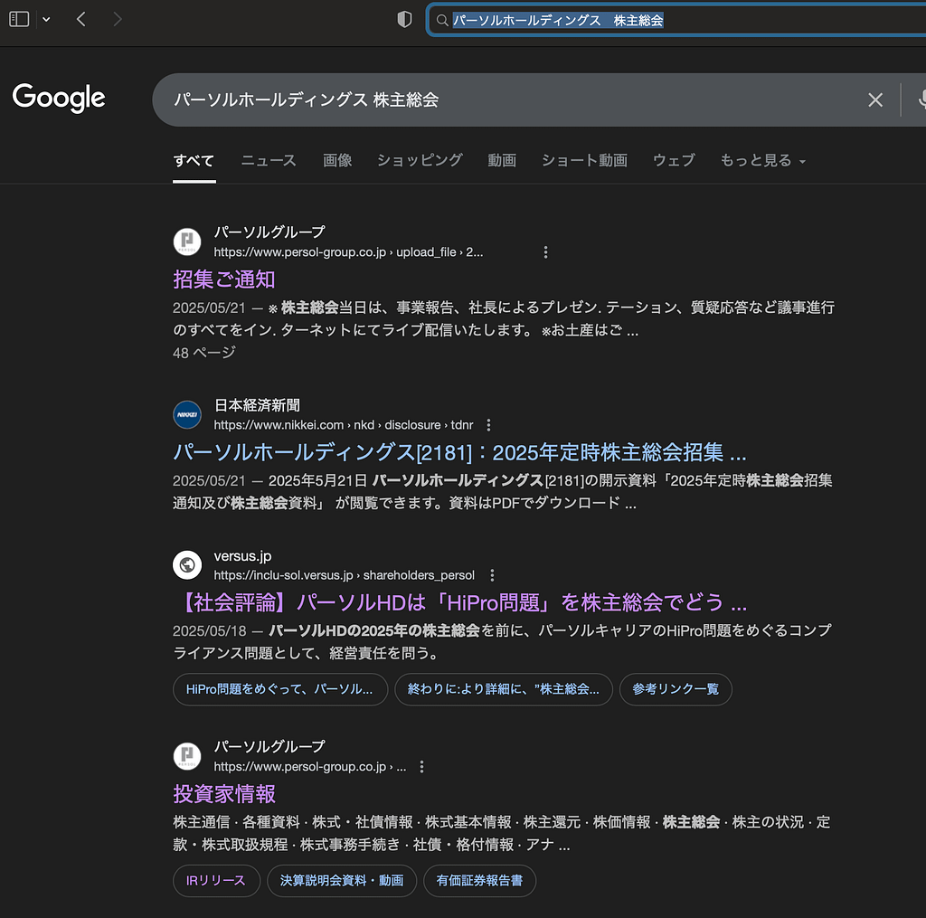The width and height of the screenshot is (926, 918).
Task: Go back using the back arrow
Action: pos(81,19)
